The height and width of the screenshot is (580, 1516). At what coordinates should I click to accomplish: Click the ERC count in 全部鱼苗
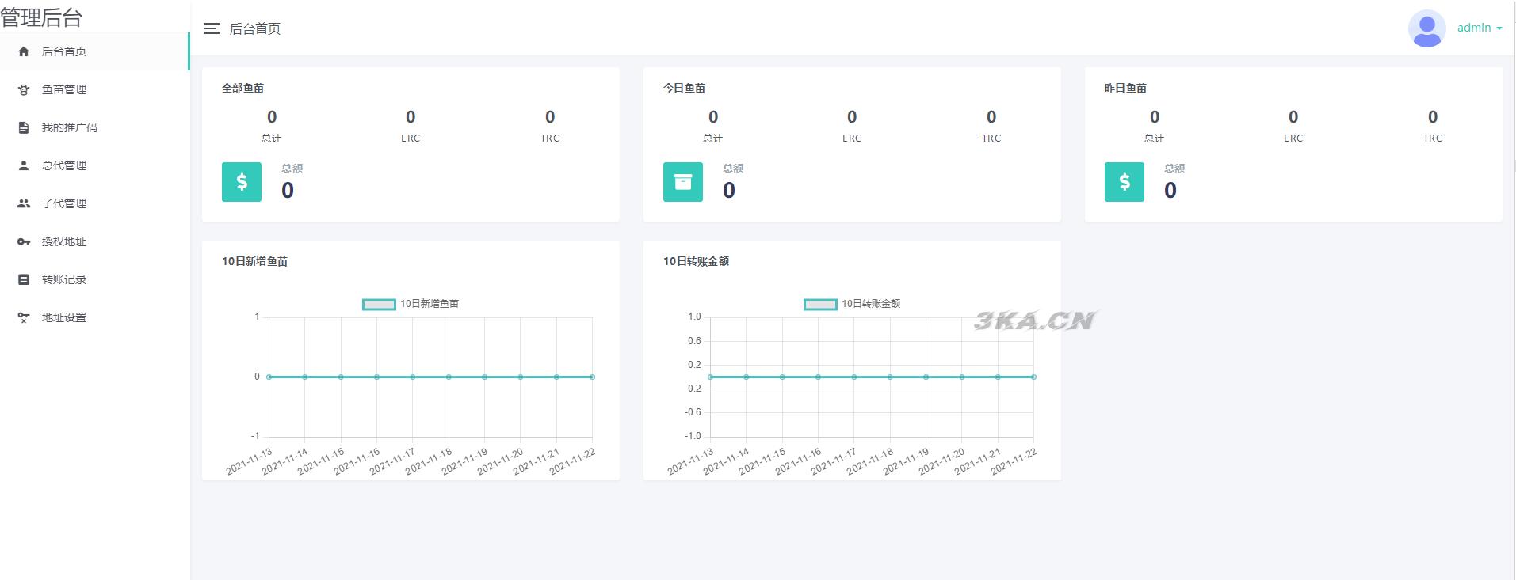(411, 117)
